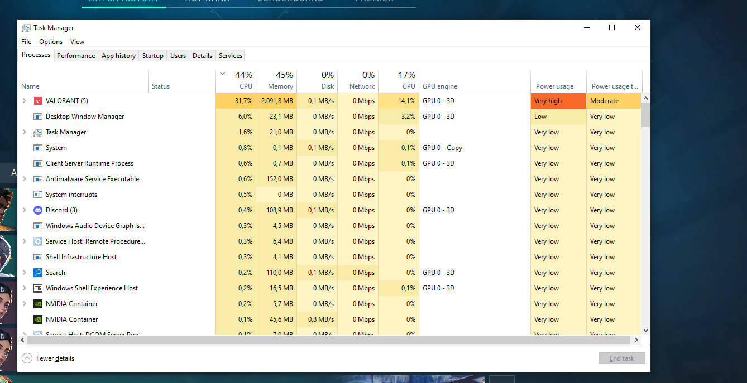Click the Desktop Window Manager process icon
The width and height of the screenshot is (747, 383).
point(38,117)
